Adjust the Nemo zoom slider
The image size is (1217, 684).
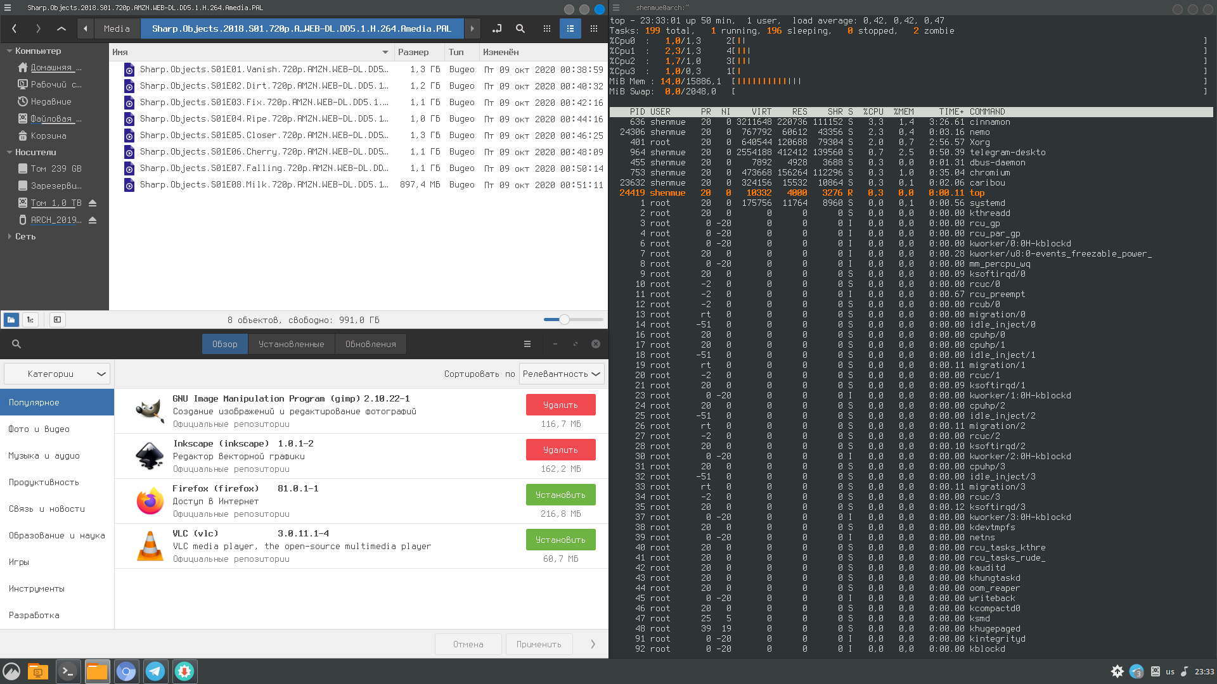click(x=564, y=320)
